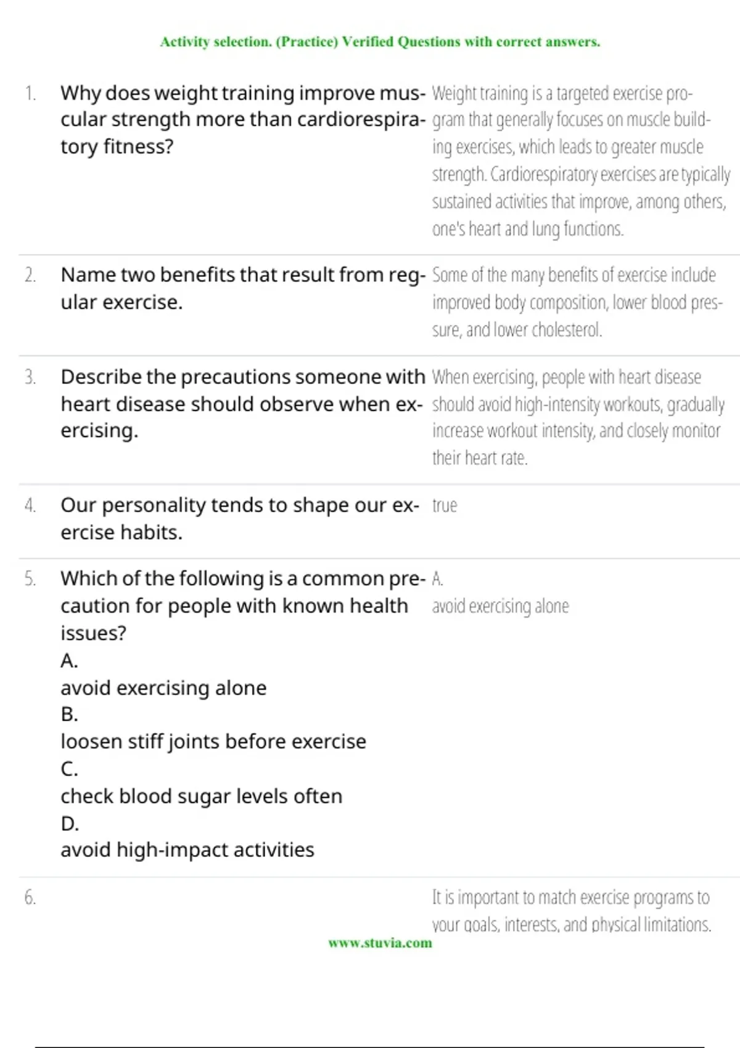740x1048 pixels.
Task: Click question number 4
Action: point(30,506)
